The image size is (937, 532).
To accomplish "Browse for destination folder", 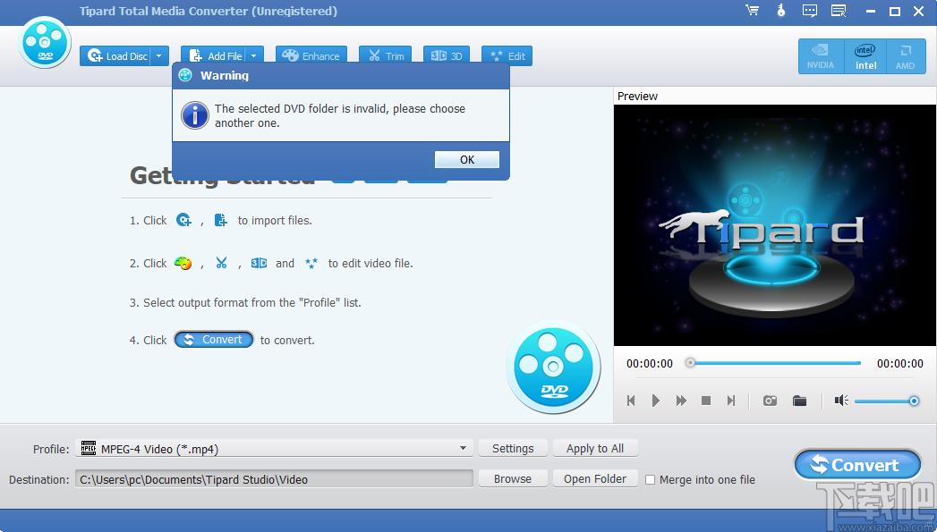I will [x=513, y=479].
